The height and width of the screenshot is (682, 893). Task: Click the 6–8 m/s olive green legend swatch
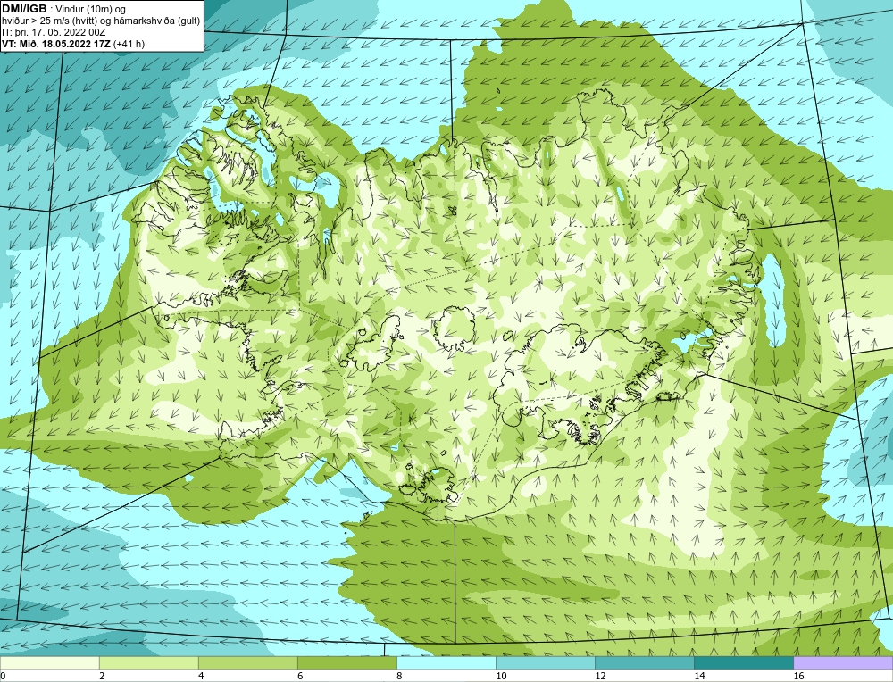346,662
